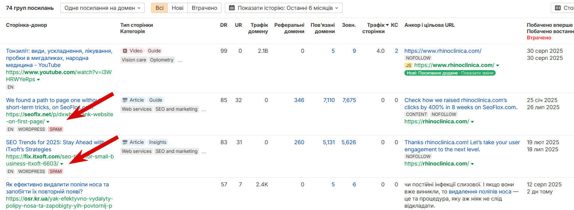Open external links count 6 in osr row
Image resolution: width=574 pixels, height=210 pixels.
click(x=354, y=184)
